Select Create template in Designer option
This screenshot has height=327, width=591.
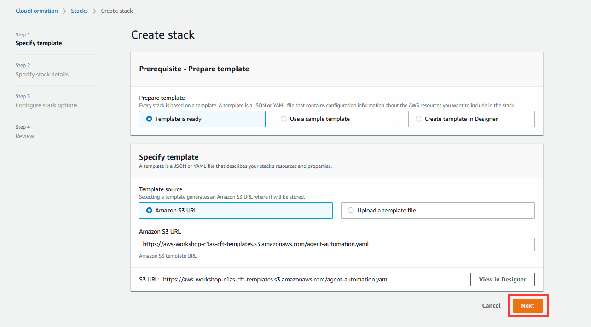[x=471, y=119]
